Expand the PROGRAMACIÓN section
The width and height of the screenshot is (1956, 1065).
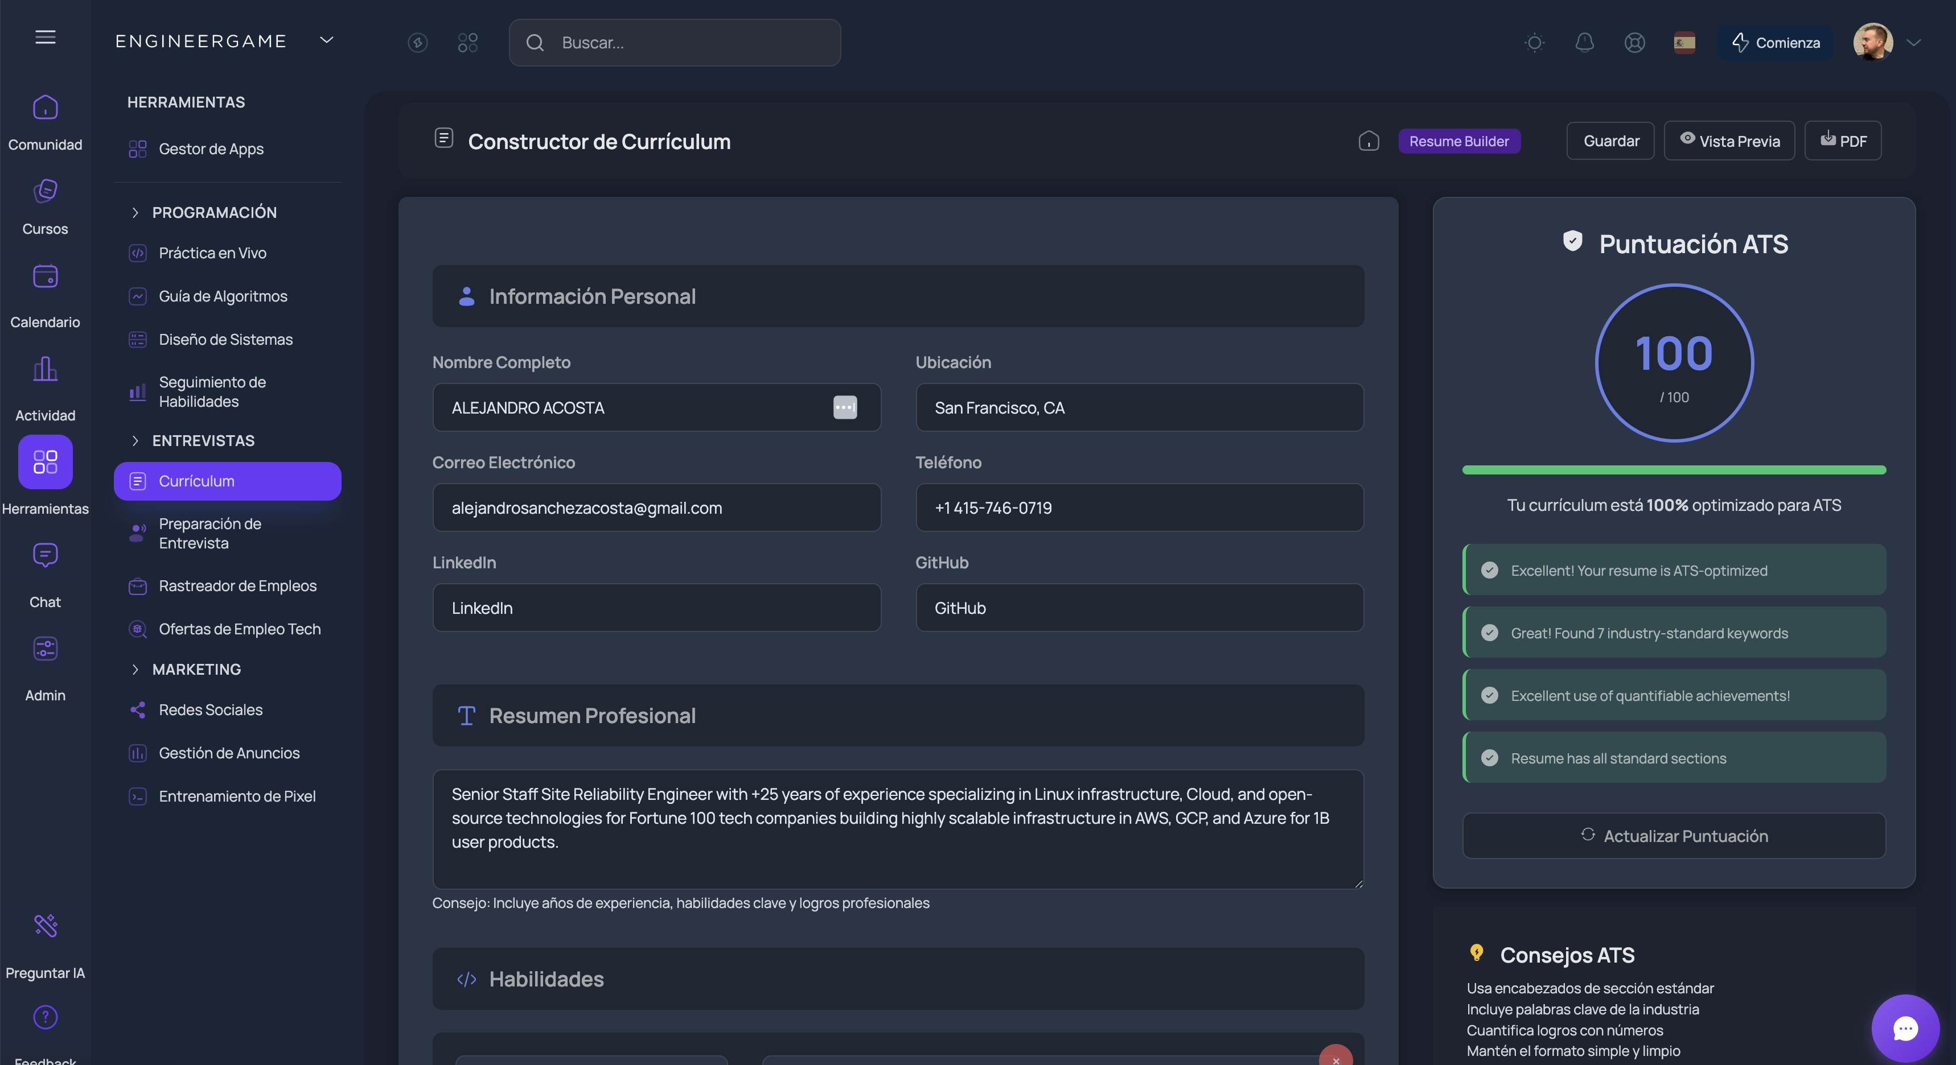(213, 213)
